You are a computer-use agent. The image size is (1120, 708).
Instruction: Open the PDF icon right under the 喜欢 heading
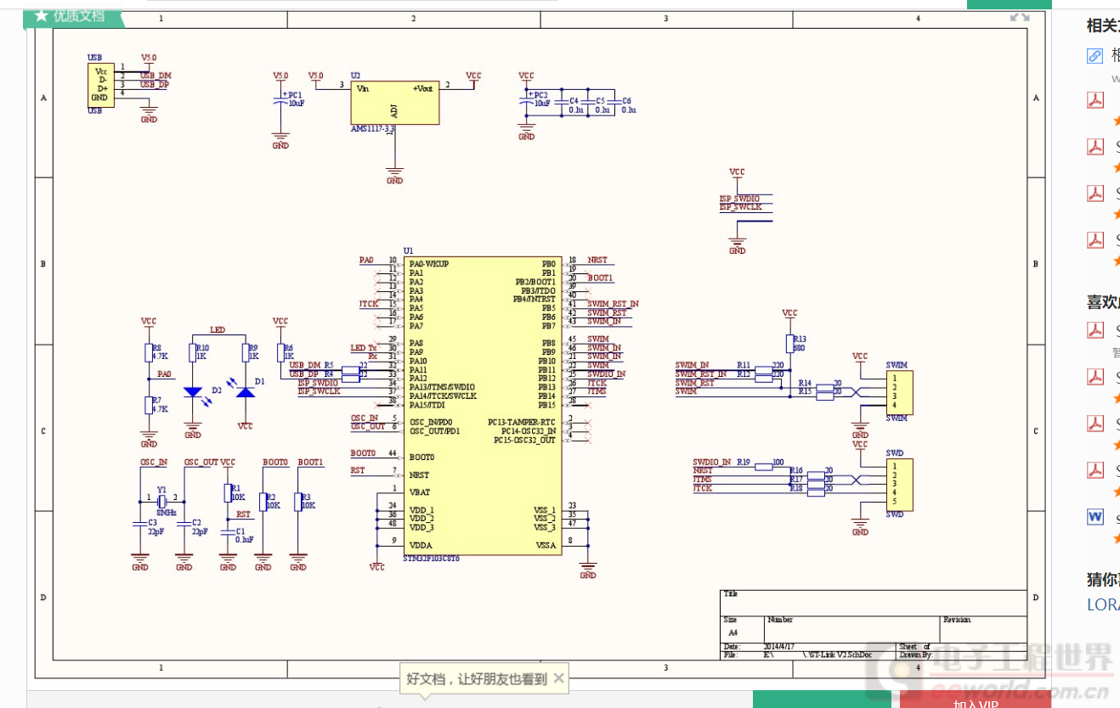(x=1095, y=330)
